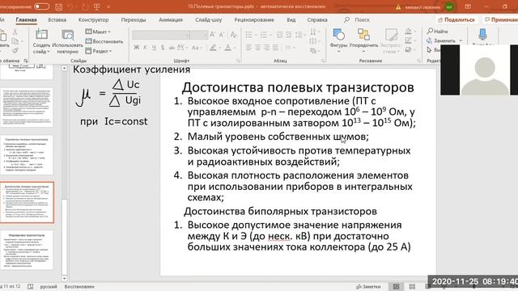Click the text highlight color button

pos(213,48)
